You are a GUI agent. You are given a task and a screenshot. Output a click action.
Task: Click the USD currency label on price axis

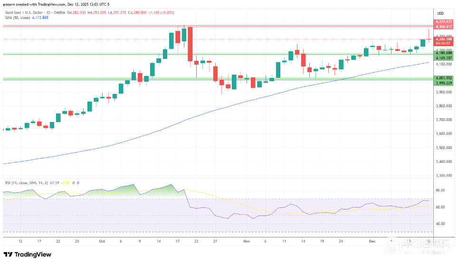[439, 13]
